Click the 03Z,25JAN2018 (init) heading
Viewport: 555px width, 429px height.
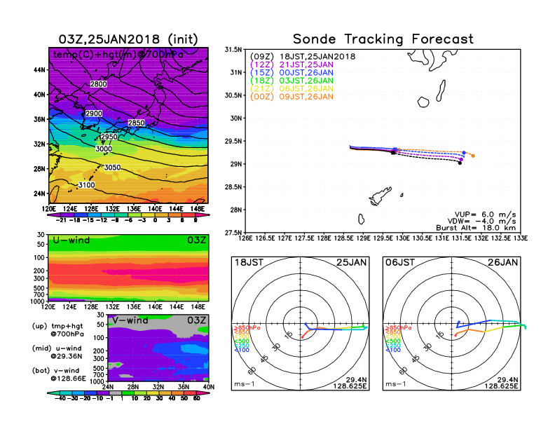[127, 39]
